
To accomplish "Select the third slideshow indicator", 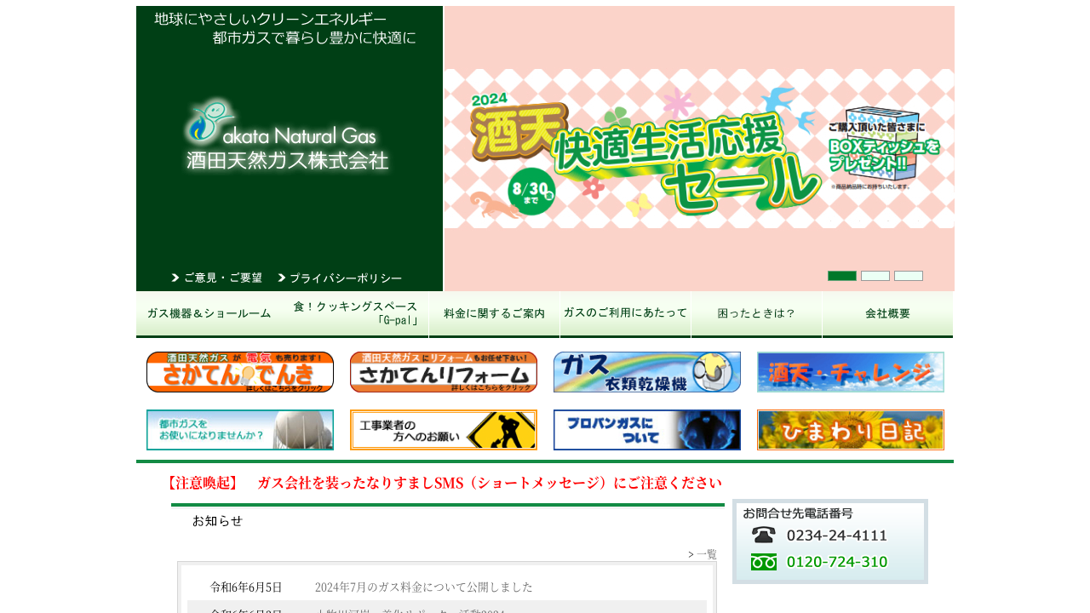I will tap(909, 276).
